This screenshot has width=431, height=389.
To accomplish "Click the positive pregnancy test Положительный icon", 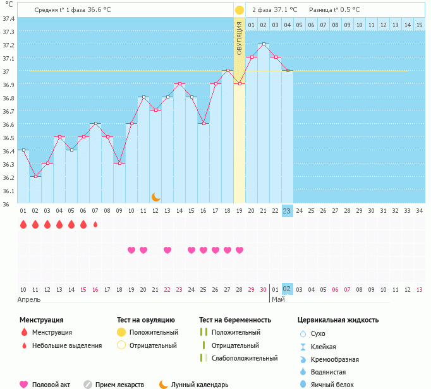I will 203,332.
